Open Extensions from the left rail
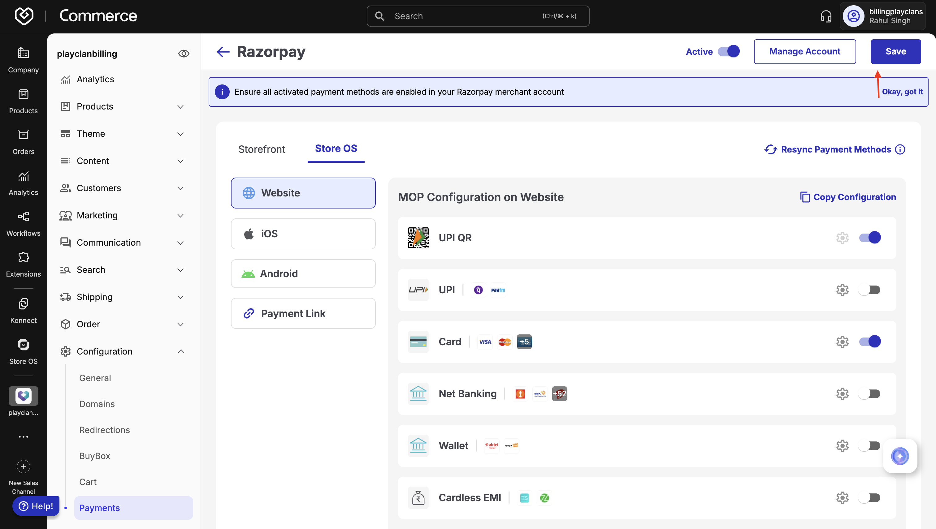This screenshot has height=529, width=936. (23, 264)
